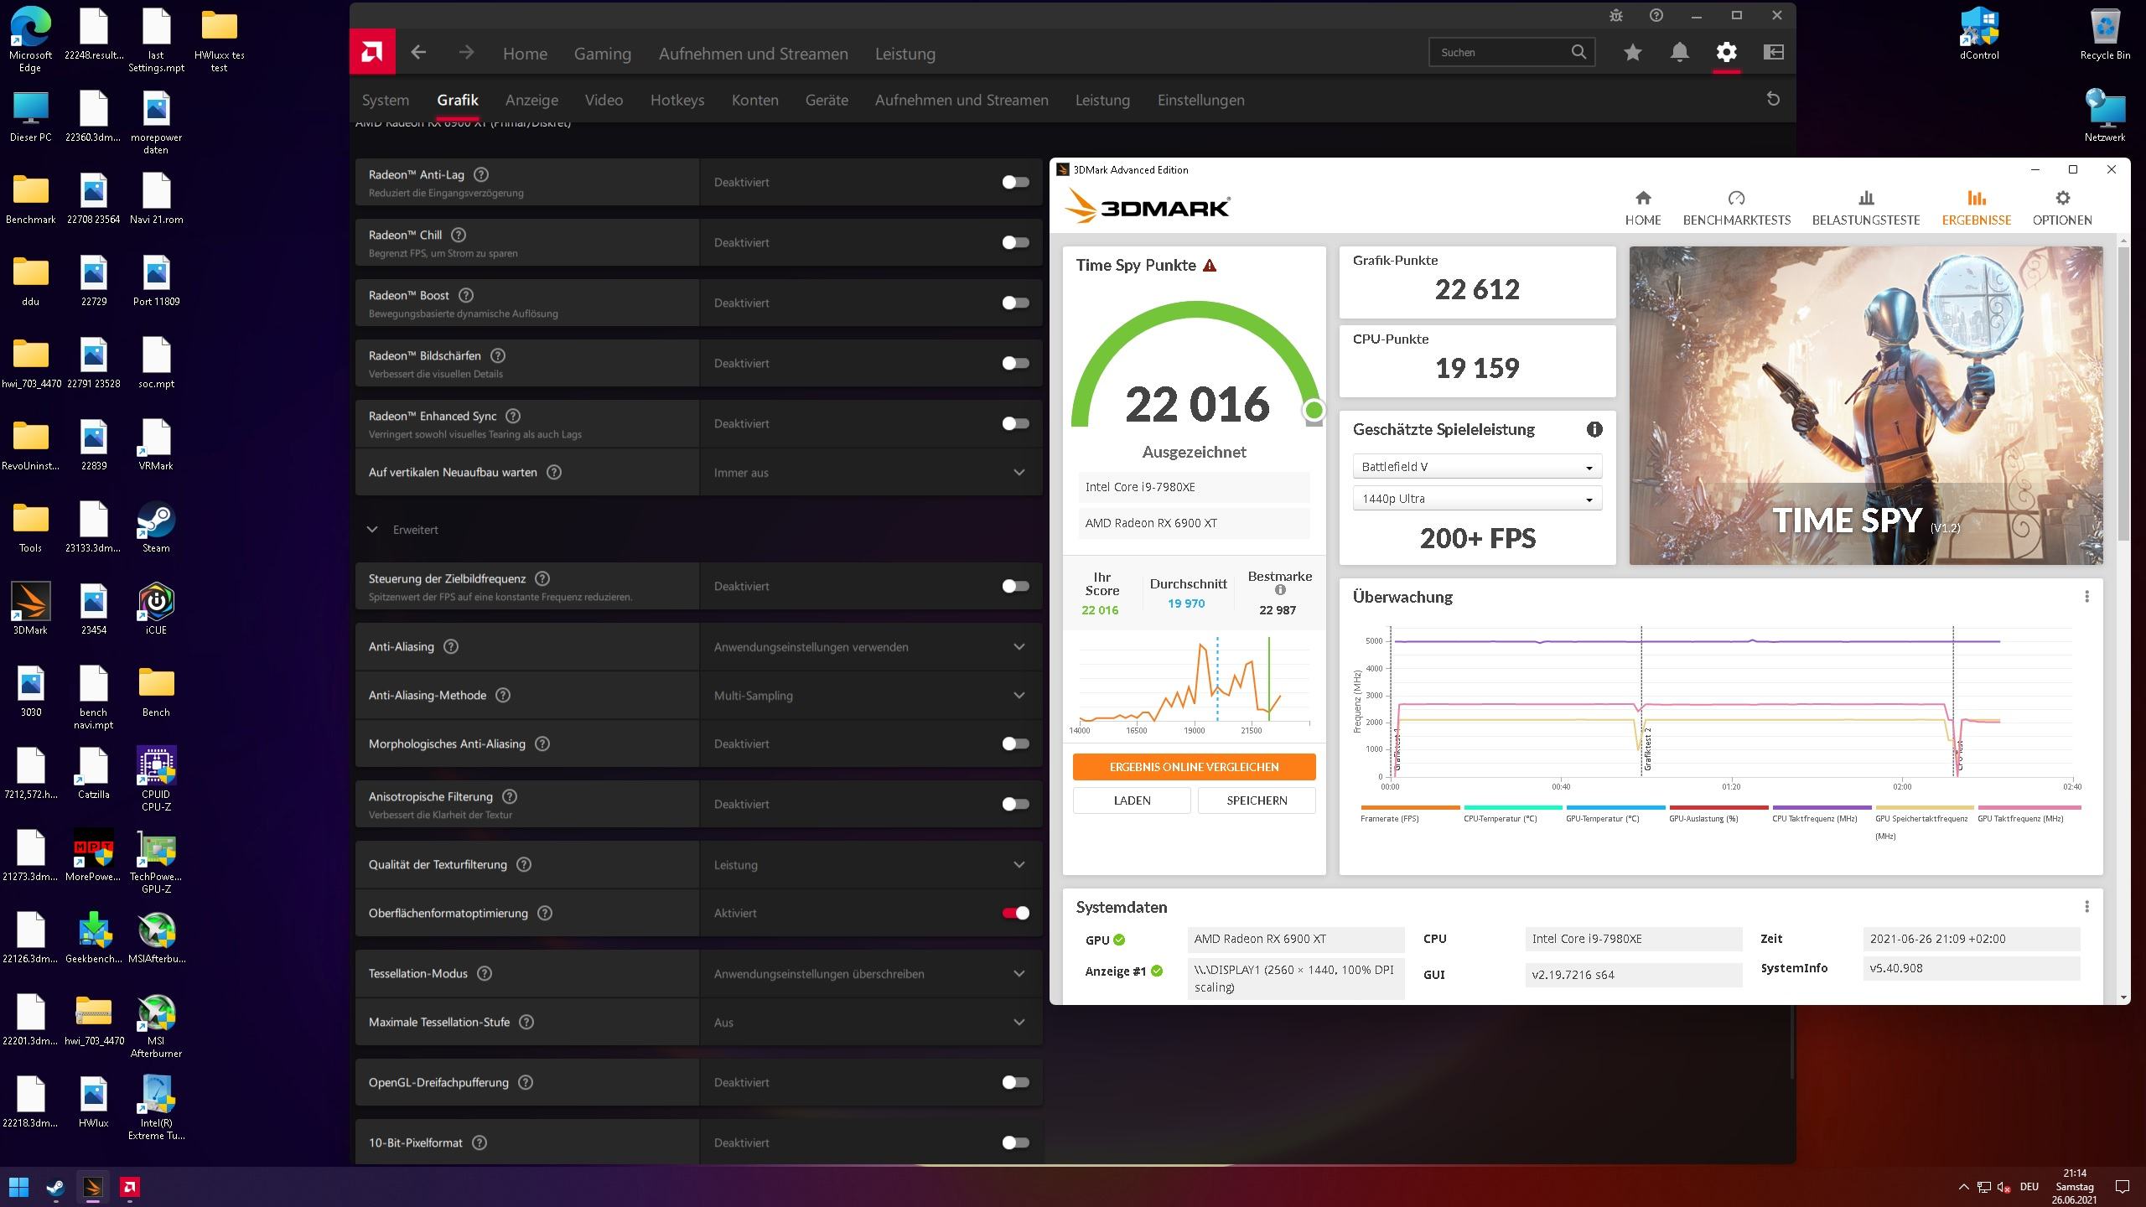Click ERGEBNIS ONLINE VERGLEICHEN button

[x=1194, y=767]
